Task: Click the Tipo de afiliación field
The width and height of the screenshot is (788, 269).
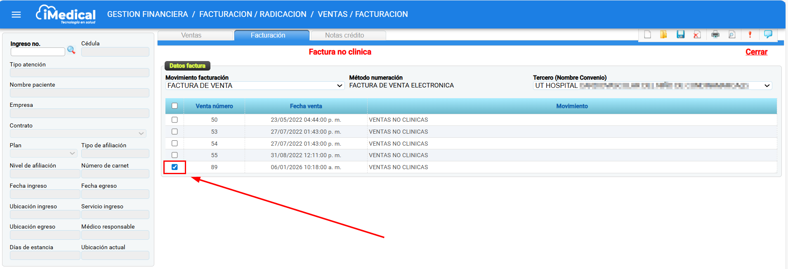Action: pyautogui.click(x=115, y=153)
